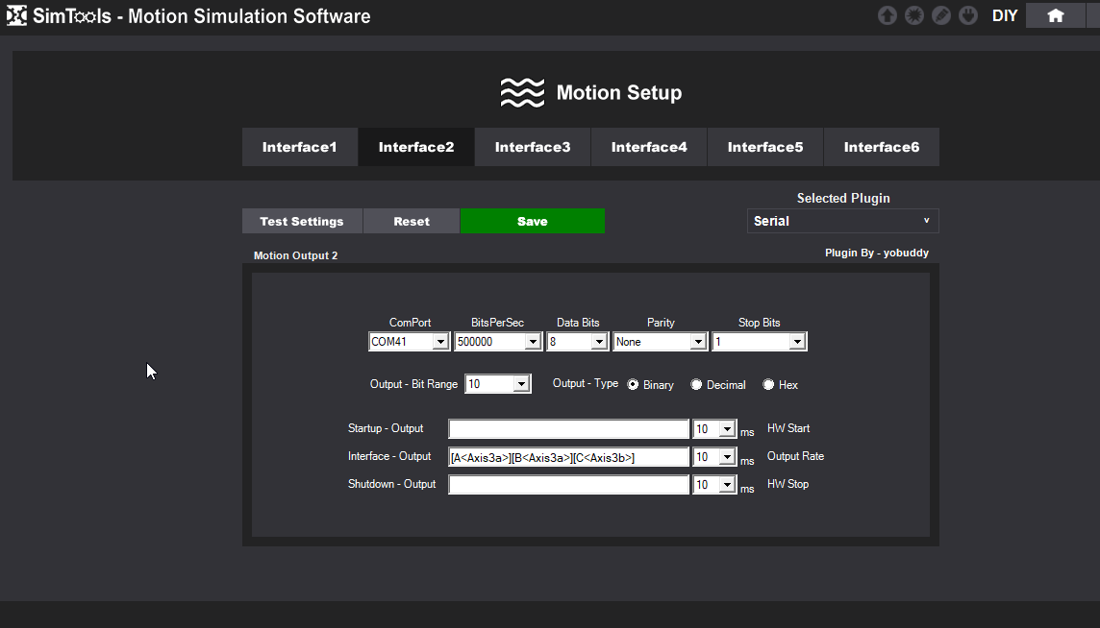Click the Startup Output text field
This screenshot has width=1100, height=628.
point(568,429)
